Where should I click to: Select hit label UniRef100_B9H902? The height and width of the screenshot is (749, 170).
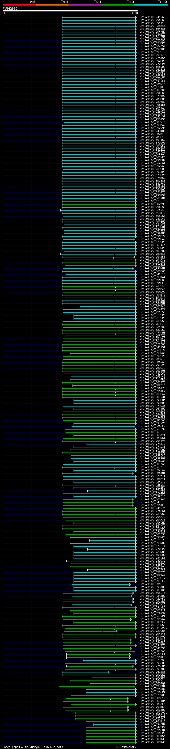tap(152, 292)
